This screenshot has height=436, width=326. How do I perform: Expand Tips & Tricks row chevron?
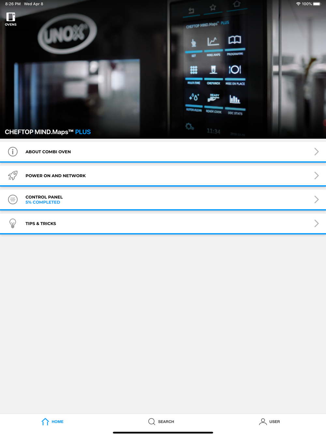click(x=316, y=224)
